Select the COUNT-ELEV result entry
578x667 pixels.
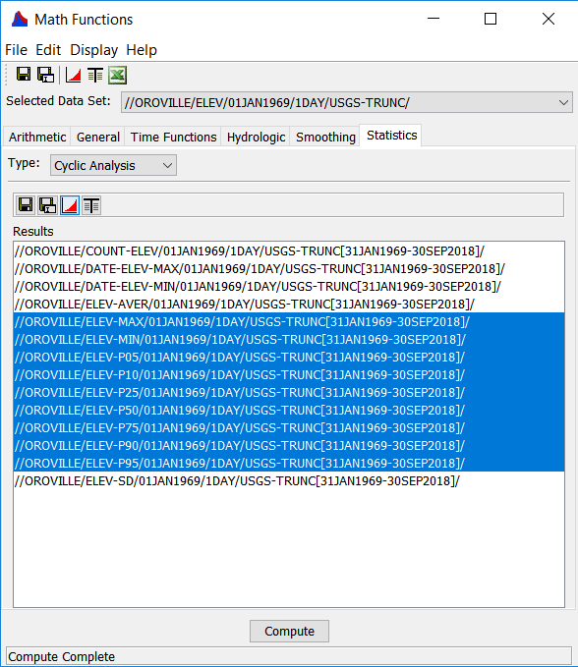(x=289, y=250)
